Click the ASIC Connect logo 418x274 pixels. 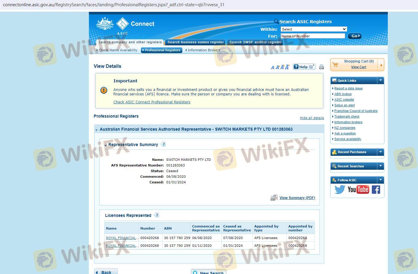[126, 26]
